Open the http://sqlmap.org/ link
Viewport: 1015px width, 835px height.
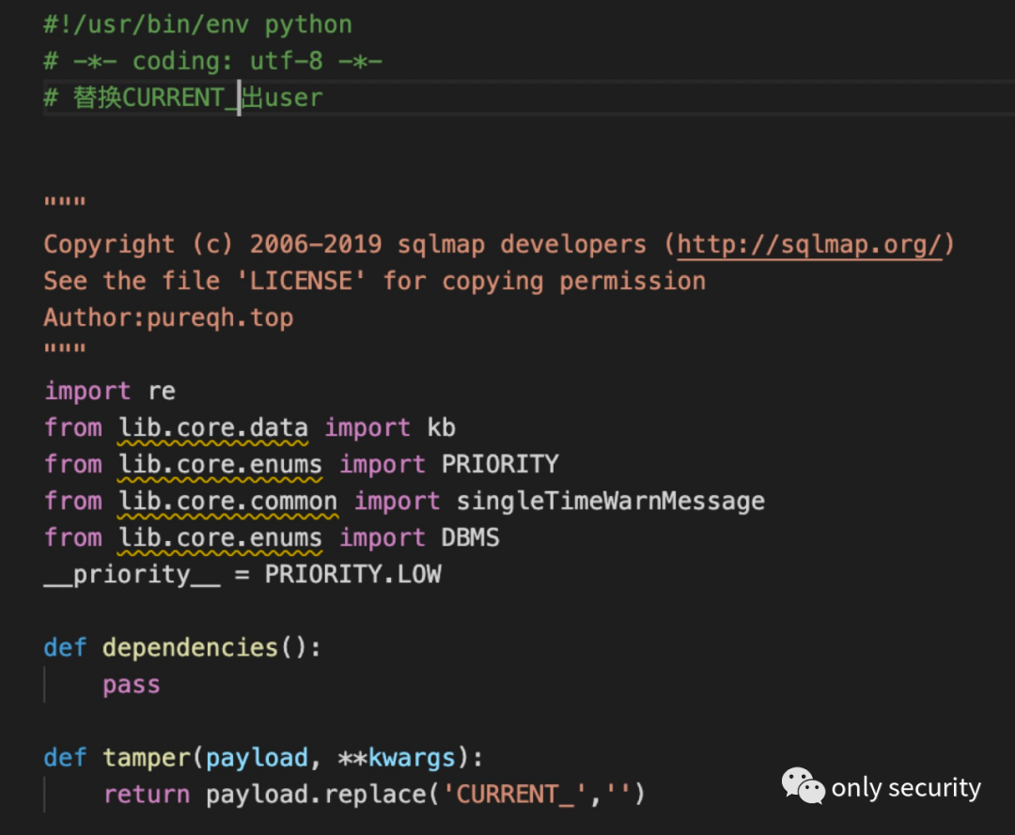(809, 245)
